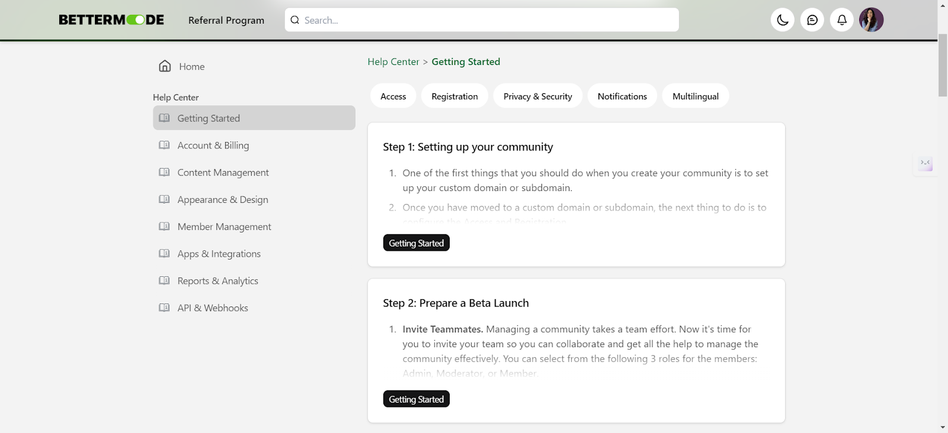This screenshot has height=433, width=948.
Task: Select the Access tab
Action: (393, 96)
